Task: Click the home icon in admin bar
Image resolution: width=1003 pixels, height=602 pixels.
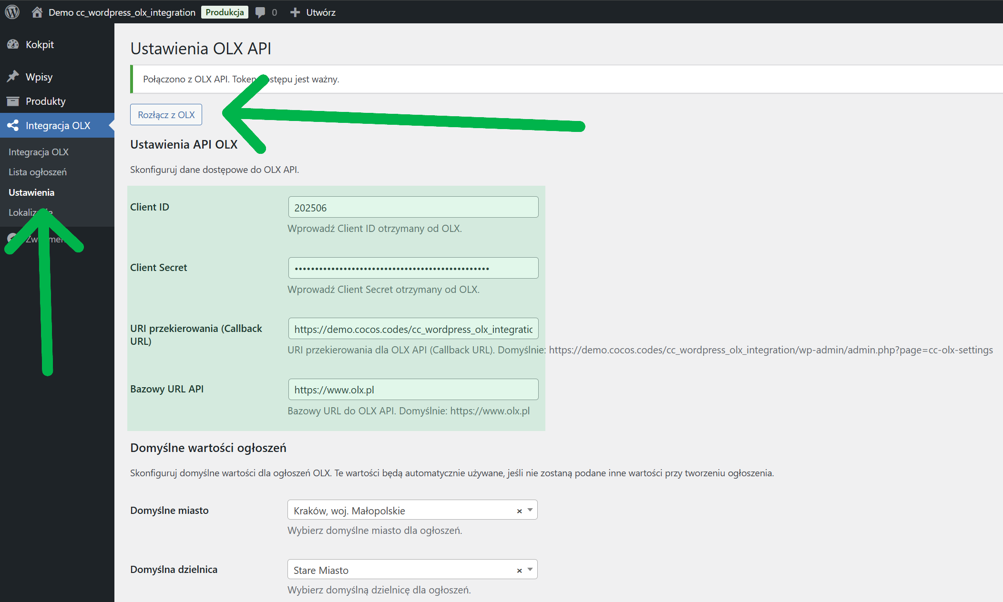Action: click(x=37, y=12)
